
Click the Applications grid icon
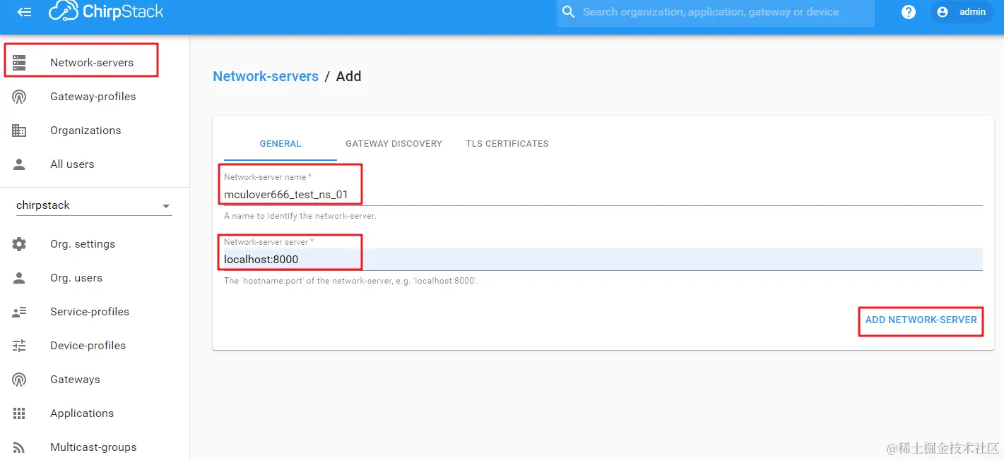(19, 413)
